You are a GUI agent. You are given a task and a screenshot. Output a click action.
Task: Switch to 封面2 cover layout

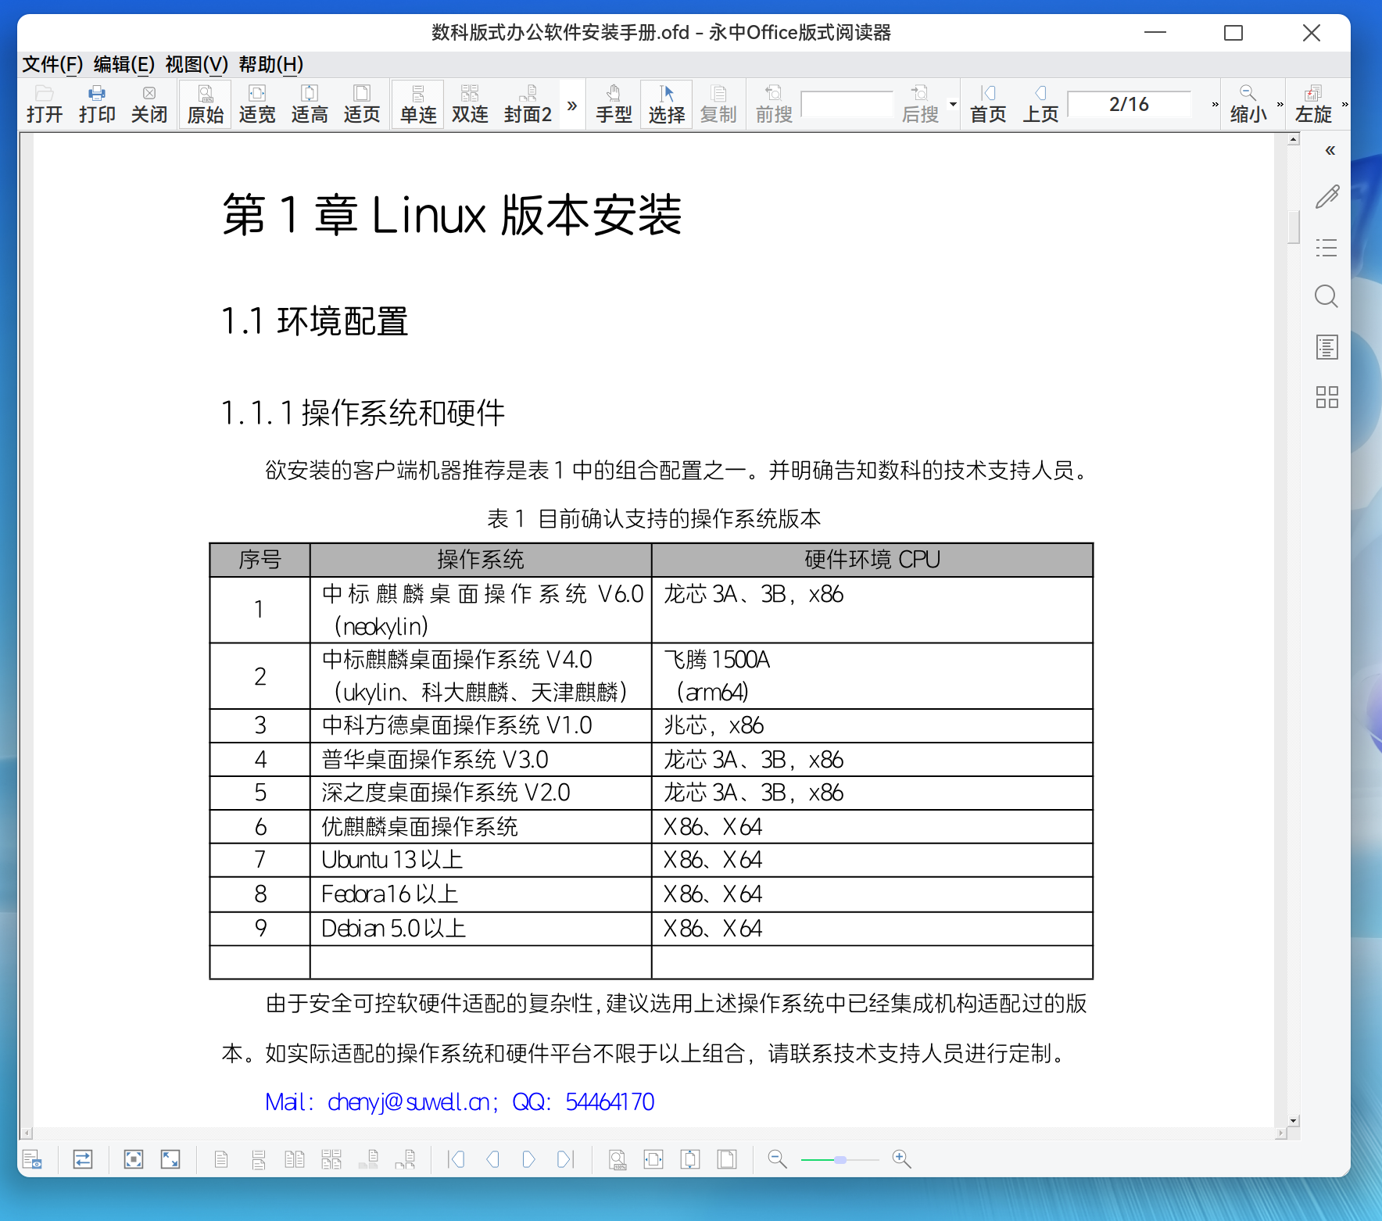(528, 104)
